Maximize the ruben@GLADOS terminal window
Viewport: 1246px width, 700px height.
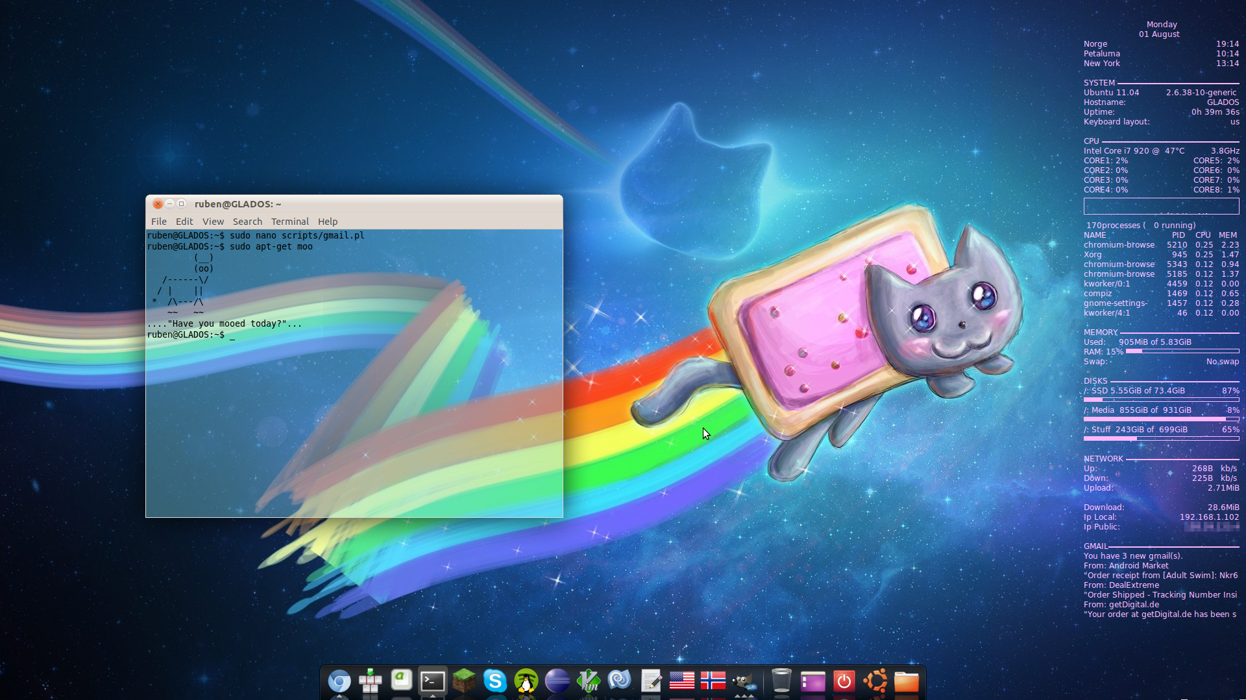point(182,204)
